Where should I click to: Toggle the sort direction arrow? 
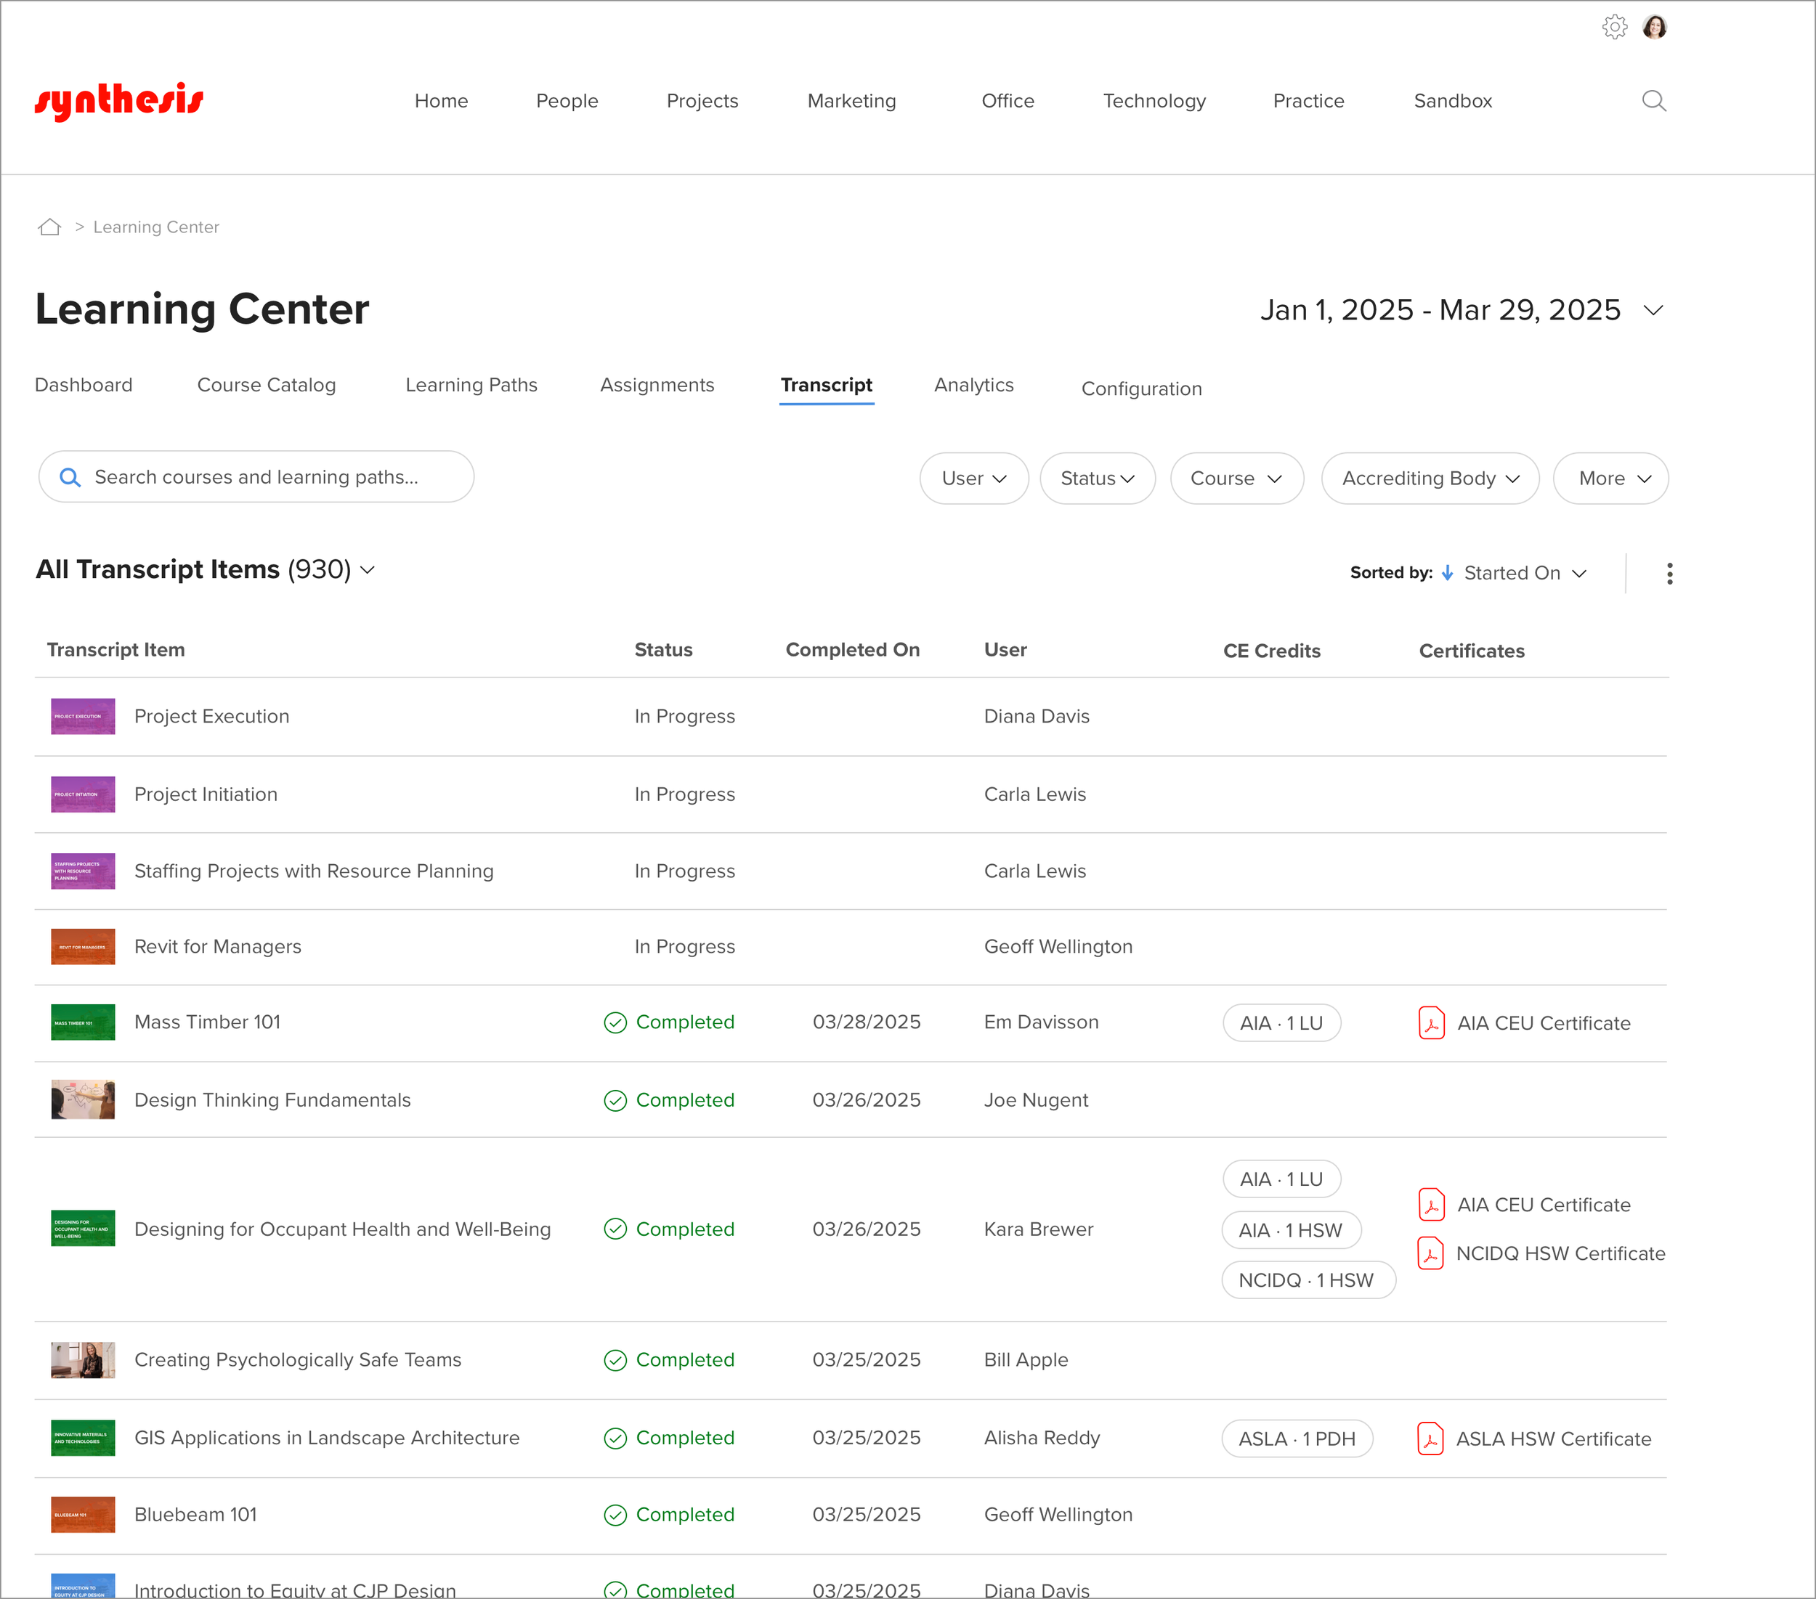point(1447,573)
